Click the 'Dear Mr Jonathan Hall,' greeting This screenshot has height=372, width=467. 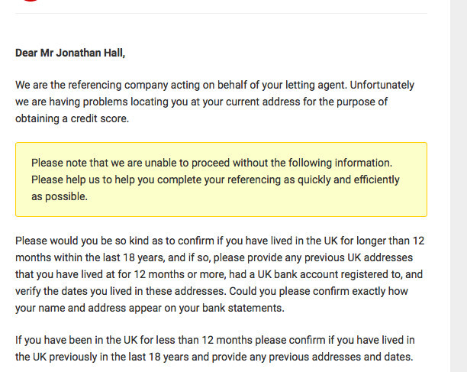(x=70, y=53)
